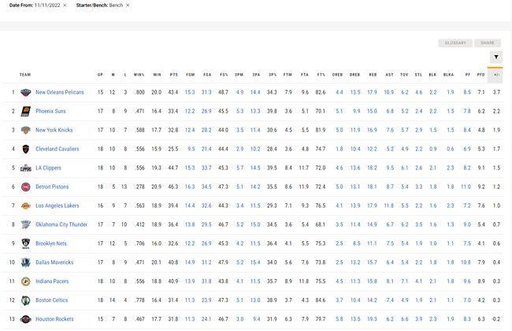Click Knicks REB value 16.9
Screen dimensions: 512x331
tap(373, 130)
